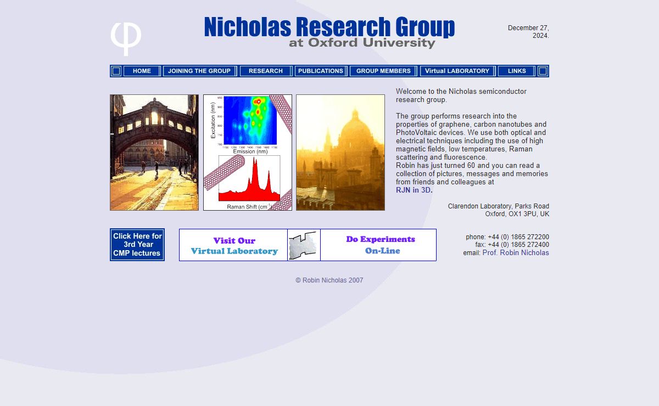
Task: Click the phone number +44 (0) 1865 272200
Action: pyautogui.click(x=518, y=237)
